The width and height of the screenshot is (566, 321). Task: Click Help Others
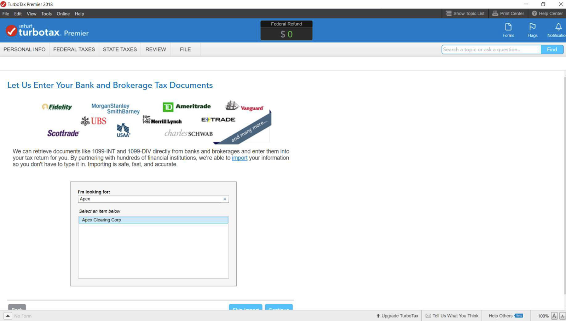tap(506, 316)
